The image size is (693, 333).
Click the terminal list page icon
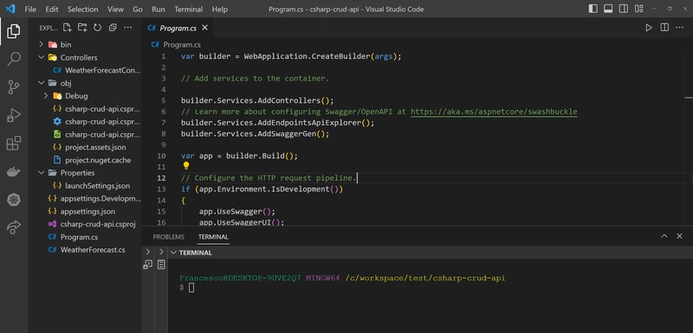click(161, 265)
